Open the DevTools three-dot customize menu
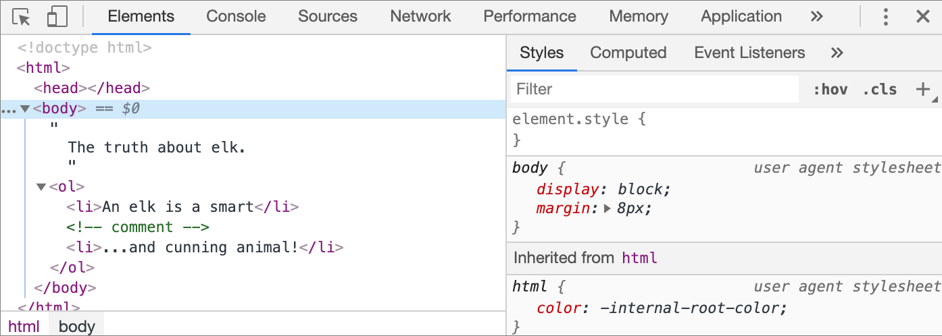Screen dimensions: 942x336 (x=886, y=17)
